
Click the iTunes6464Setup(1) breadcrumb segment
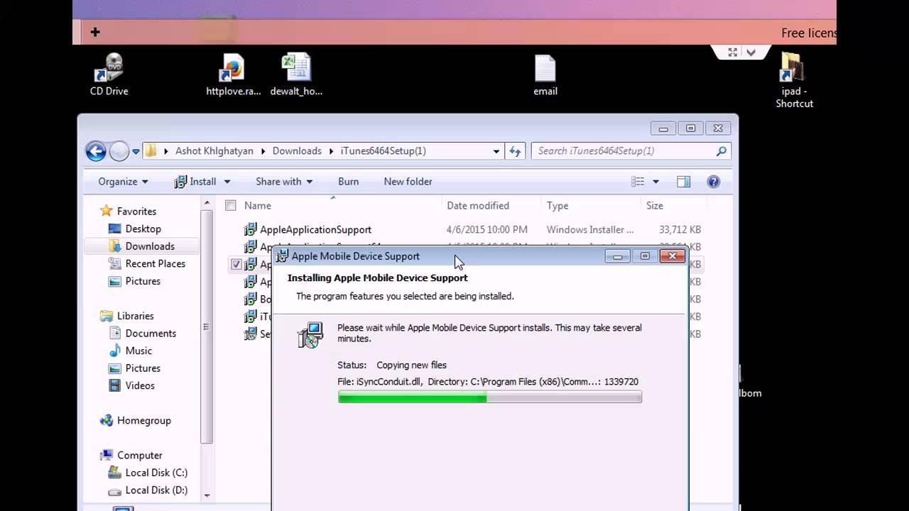click(x=383, y=150)
